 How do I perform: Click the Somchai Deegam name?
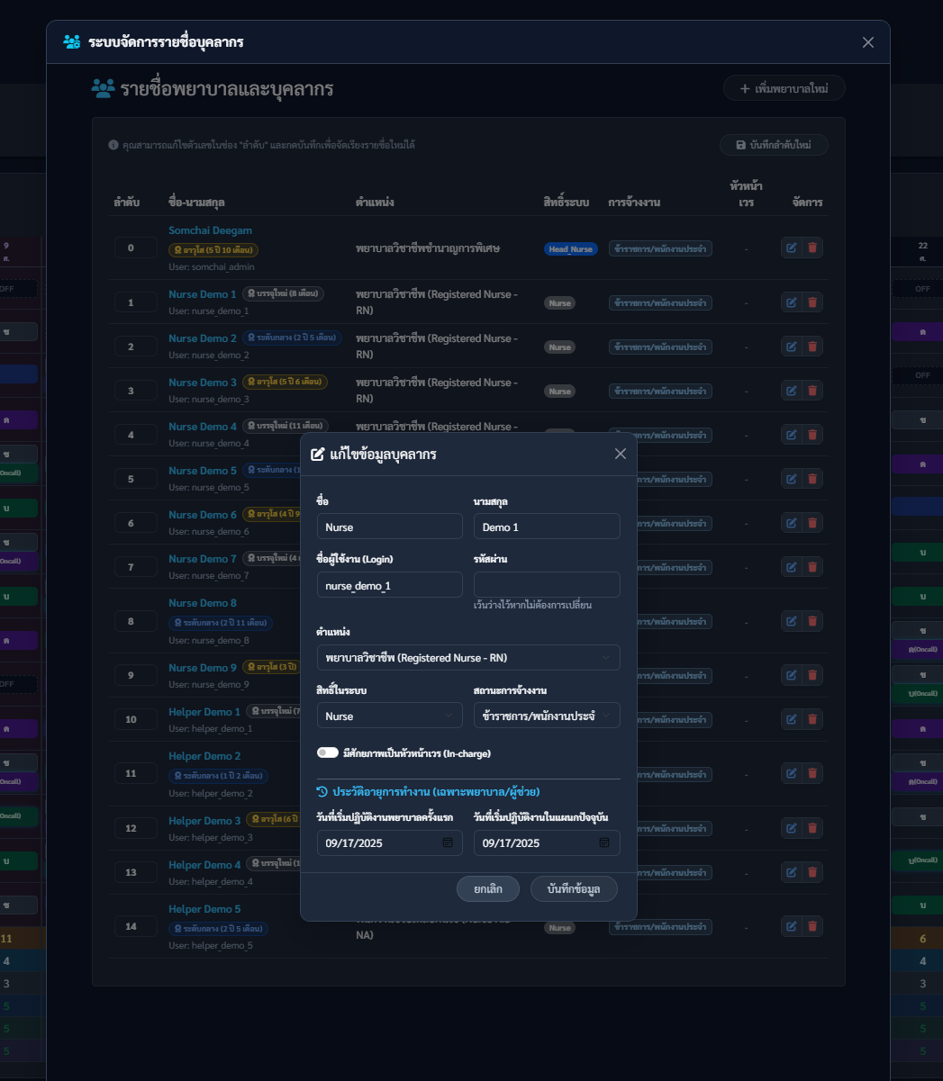tap(210, 230)
